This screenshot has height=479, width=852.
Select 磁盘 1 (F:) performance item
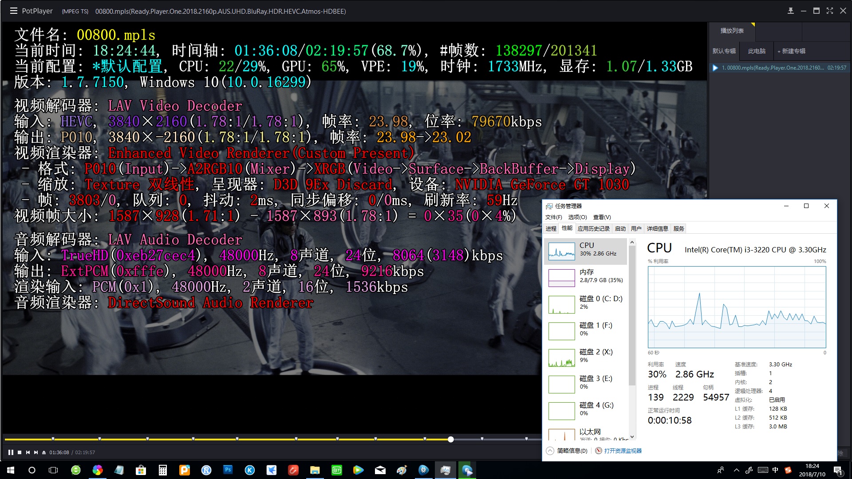coord(586,331)
